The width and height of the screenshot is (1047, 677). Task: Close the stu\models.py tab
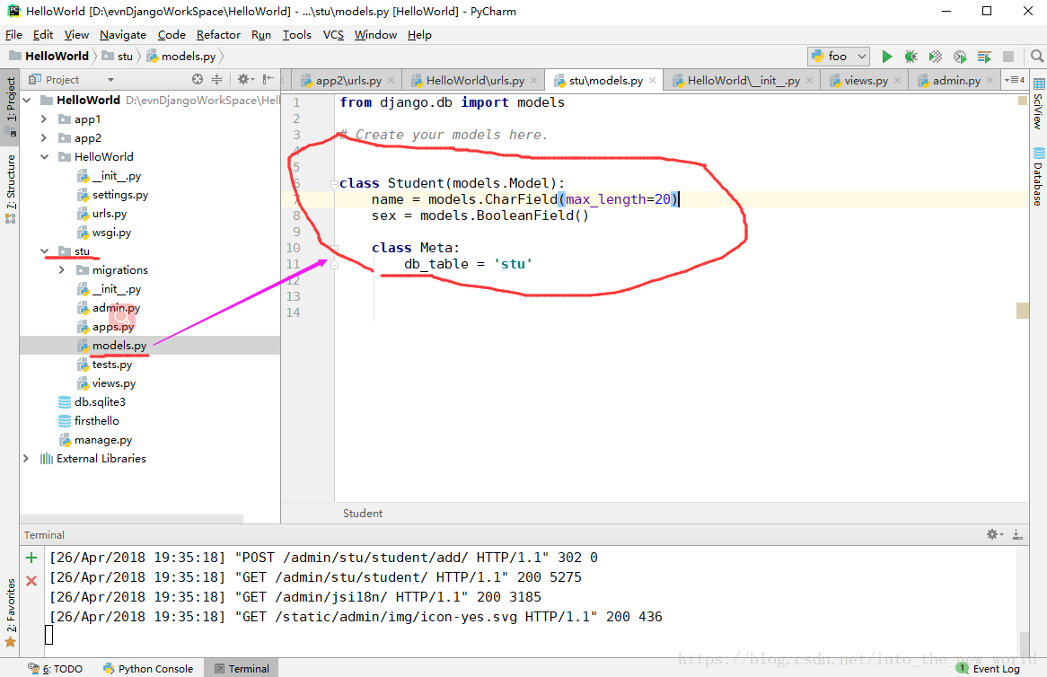click(653, 81)
